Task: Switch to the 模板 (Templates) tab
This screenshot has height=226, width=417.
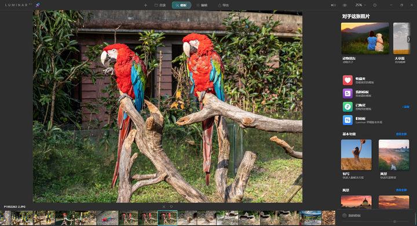Action: pos(181,5)
